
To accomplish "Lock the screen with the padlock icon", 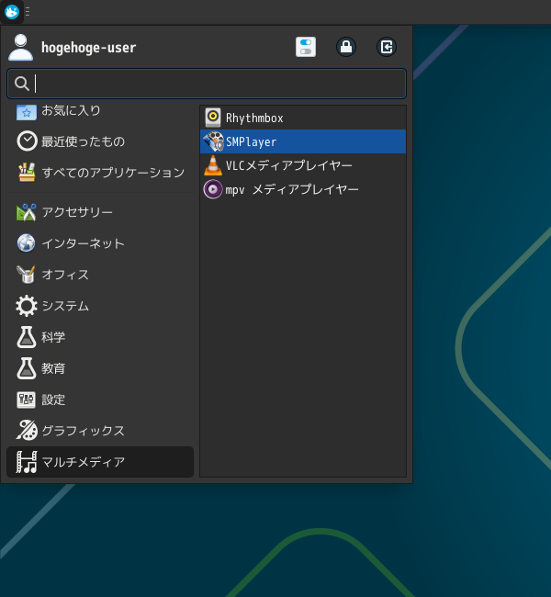I will point(346,47).
